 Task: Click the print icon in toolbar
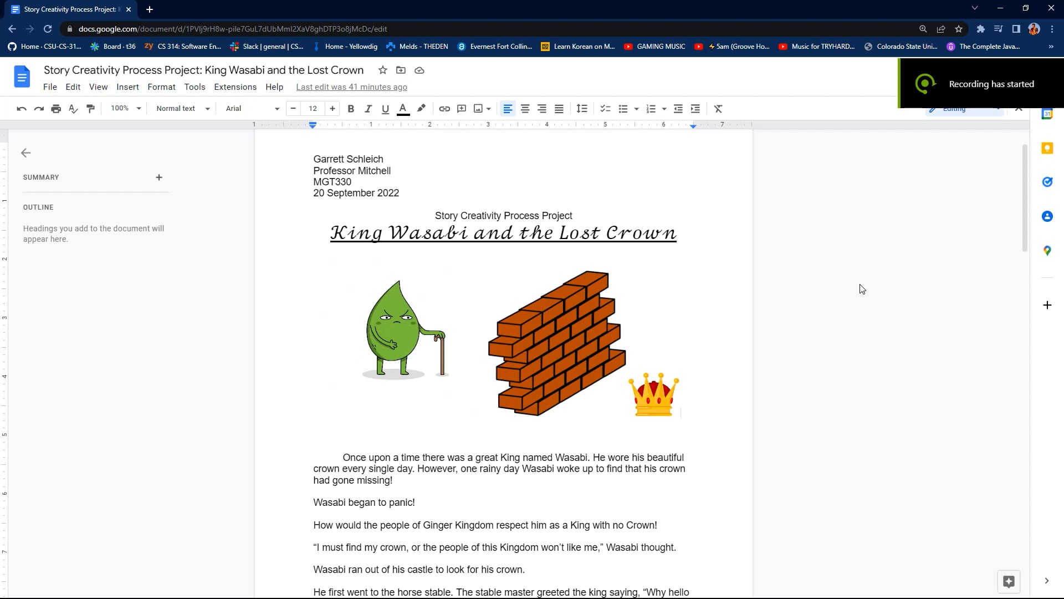tap(56, 109)
